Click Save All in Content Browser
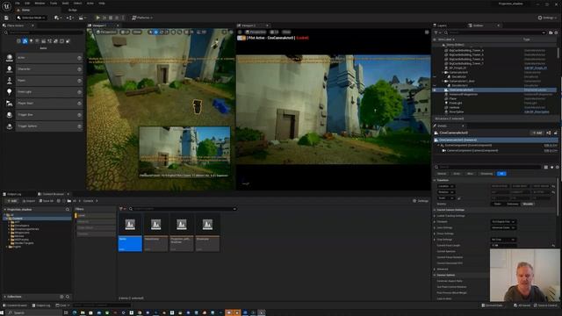 point(47,201)
